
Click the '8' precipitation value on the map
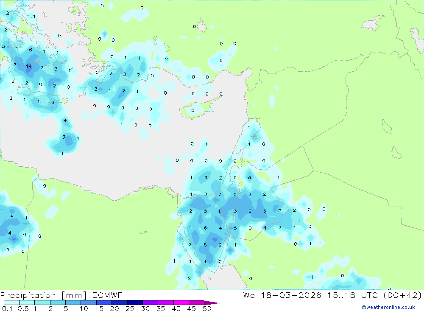click(220, 211)
